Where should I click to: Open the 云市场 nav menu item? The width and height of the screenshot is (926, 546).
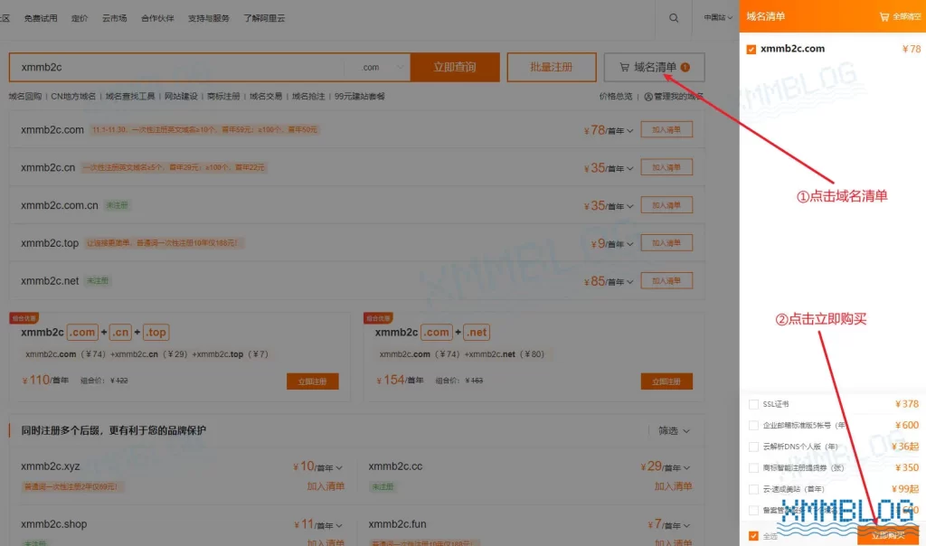115,18
